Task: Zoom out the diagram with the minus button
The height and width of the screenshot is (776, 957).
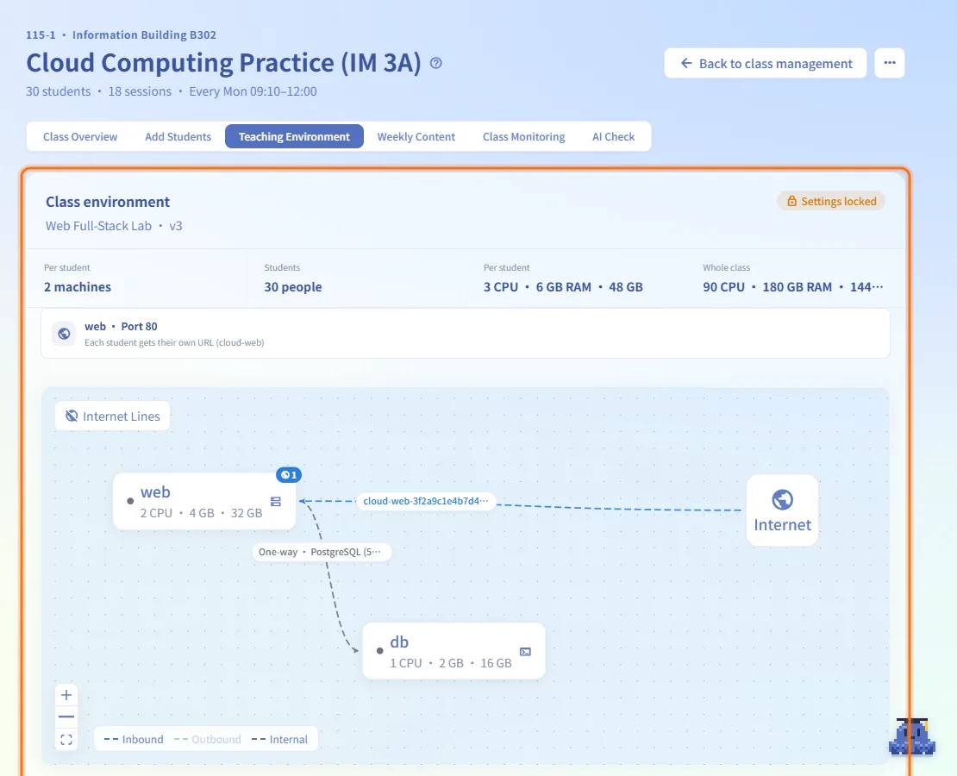Action: (x=66, y=717)
